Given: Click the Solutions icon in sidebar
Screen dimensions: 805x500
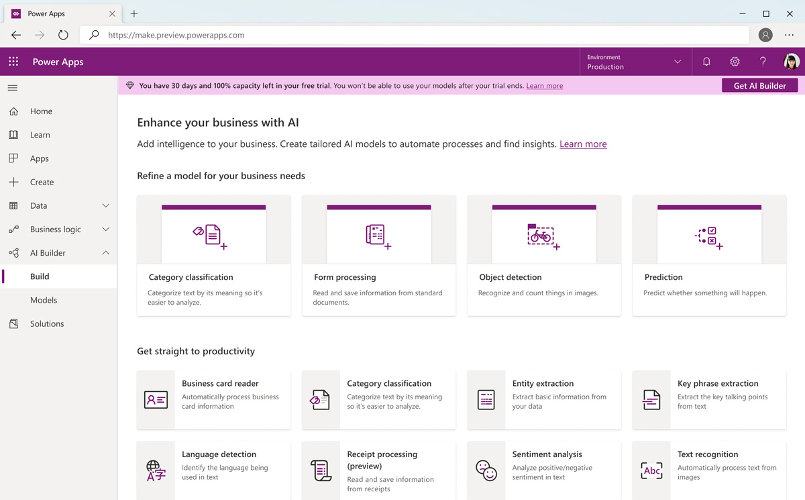Looking at the screenshot, I should 13,323.
